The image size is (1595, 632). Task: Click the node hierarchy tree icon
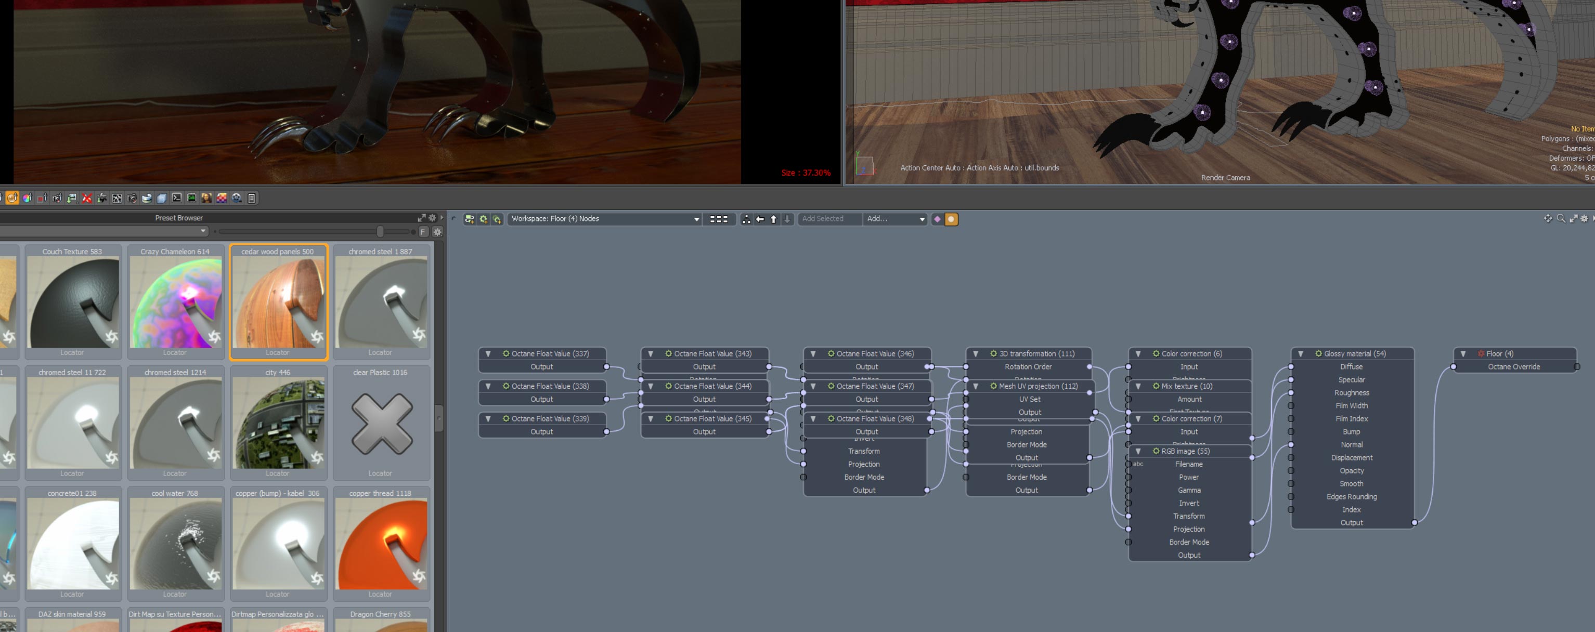pyautogui.click(x=746, y=219)
